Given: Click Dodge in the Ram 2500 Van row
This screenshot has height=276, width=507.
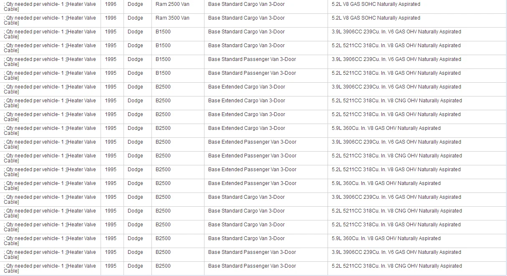Looking at the screenshot, I should pos(135,4).
